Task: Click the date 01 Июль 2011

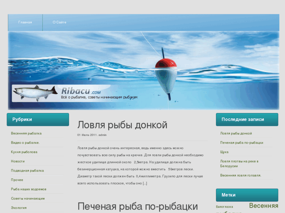Action: (x=87, y=135)
